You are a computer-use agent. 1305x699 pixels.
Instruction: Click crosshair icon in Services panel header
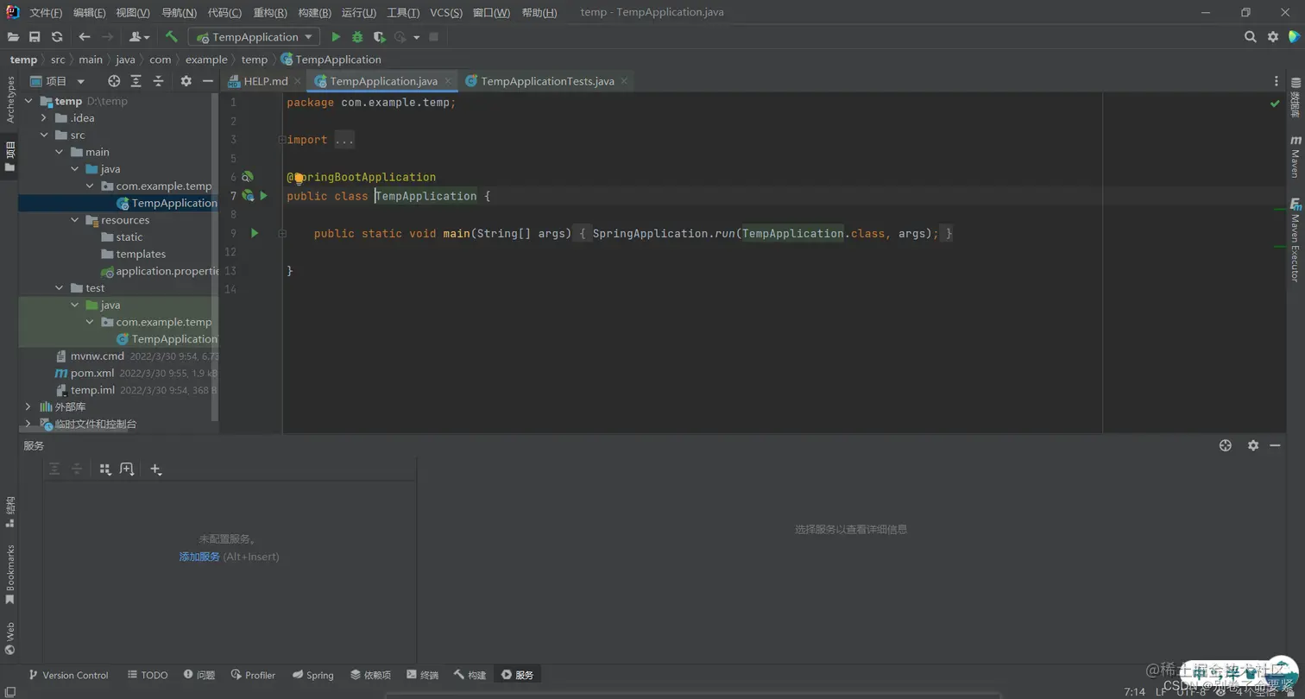click(x=1225, y=445)
